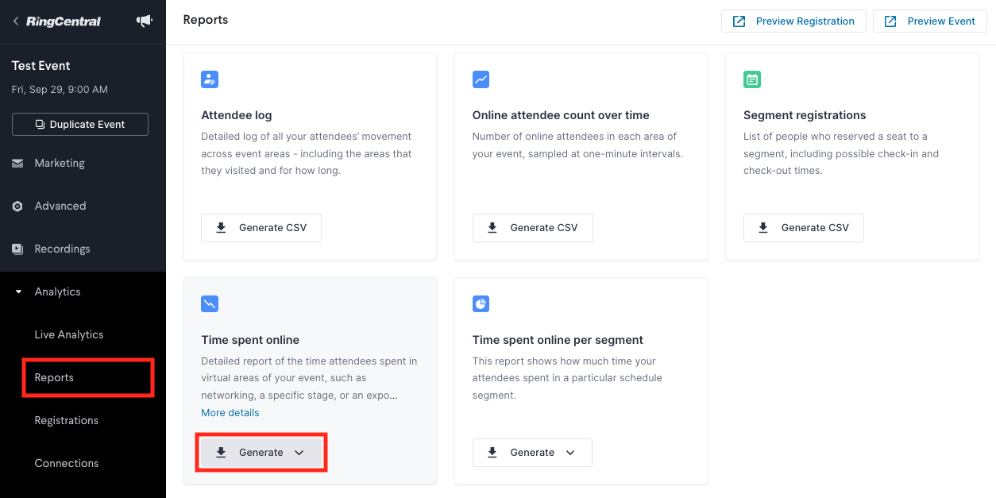Click the external link icon on Preview Registration
Screen dimensions: 996x498
click(x=739, y=21)
